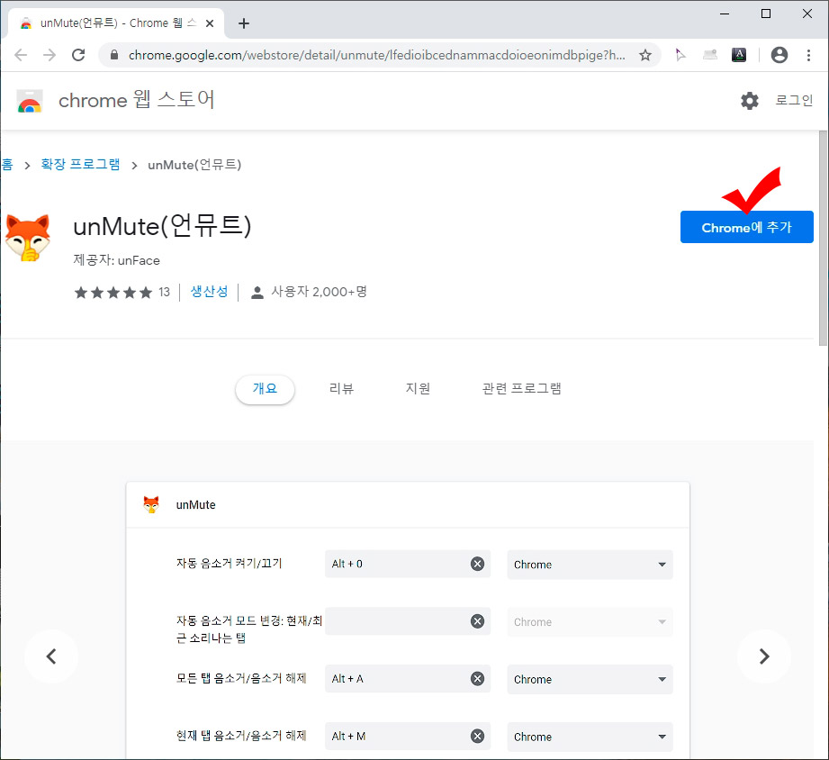Switch to the 리뷰 tab
The height and width of the screenshot is (760, 829).
pyautogui.click(x=341, y=389)
